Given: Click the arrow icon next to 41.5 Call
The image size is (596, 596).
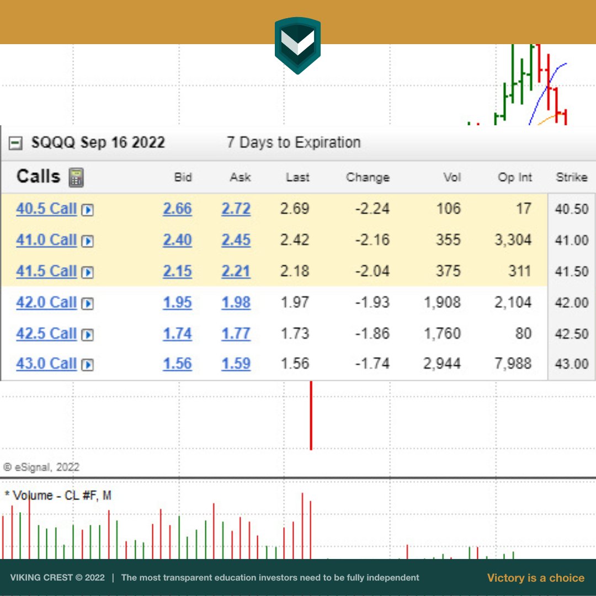Looking at the screenshot, I should 87,272.
